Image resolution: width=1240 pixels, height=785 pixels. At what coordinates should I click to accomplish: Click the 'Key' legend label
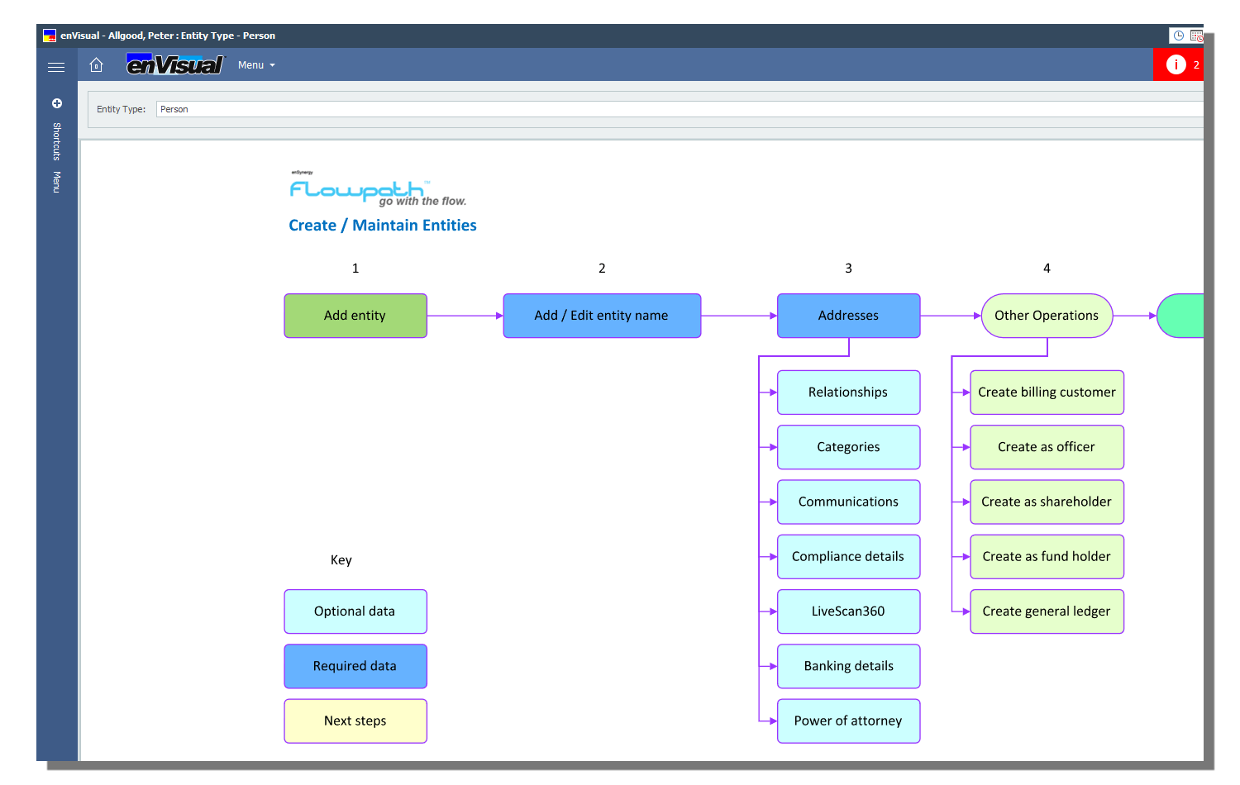tap(341, 560)
